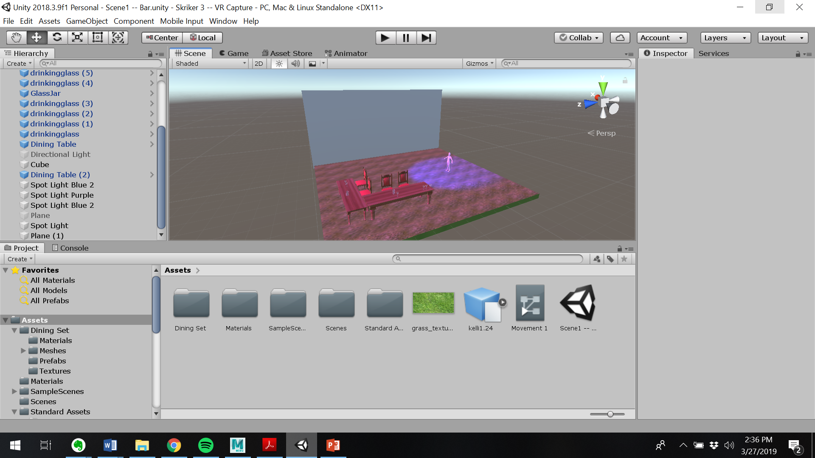Open the Shaded draw mode dropdown
The width and height of the screenshot is (815, 458).
(211, 64)
